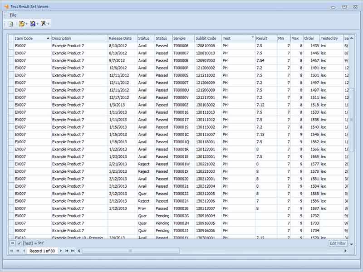Go to next page navigation button
Screen dimensions: 363x272
tap(67, 251)
